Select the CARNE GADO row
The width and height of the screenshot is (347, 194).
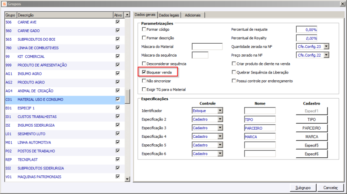tap(65, 31)
